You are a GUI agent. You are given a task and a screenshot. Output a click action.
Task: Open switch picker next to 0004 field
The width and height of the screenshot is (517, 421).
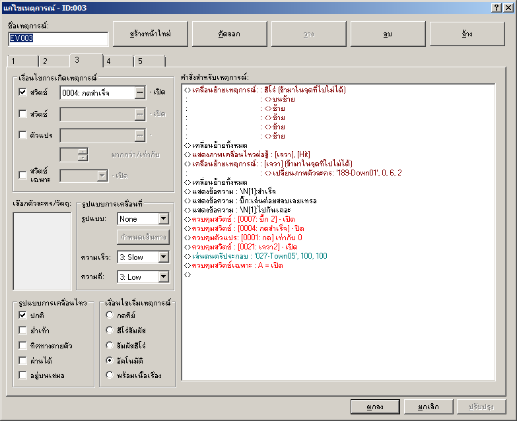[x=140, y=92]
